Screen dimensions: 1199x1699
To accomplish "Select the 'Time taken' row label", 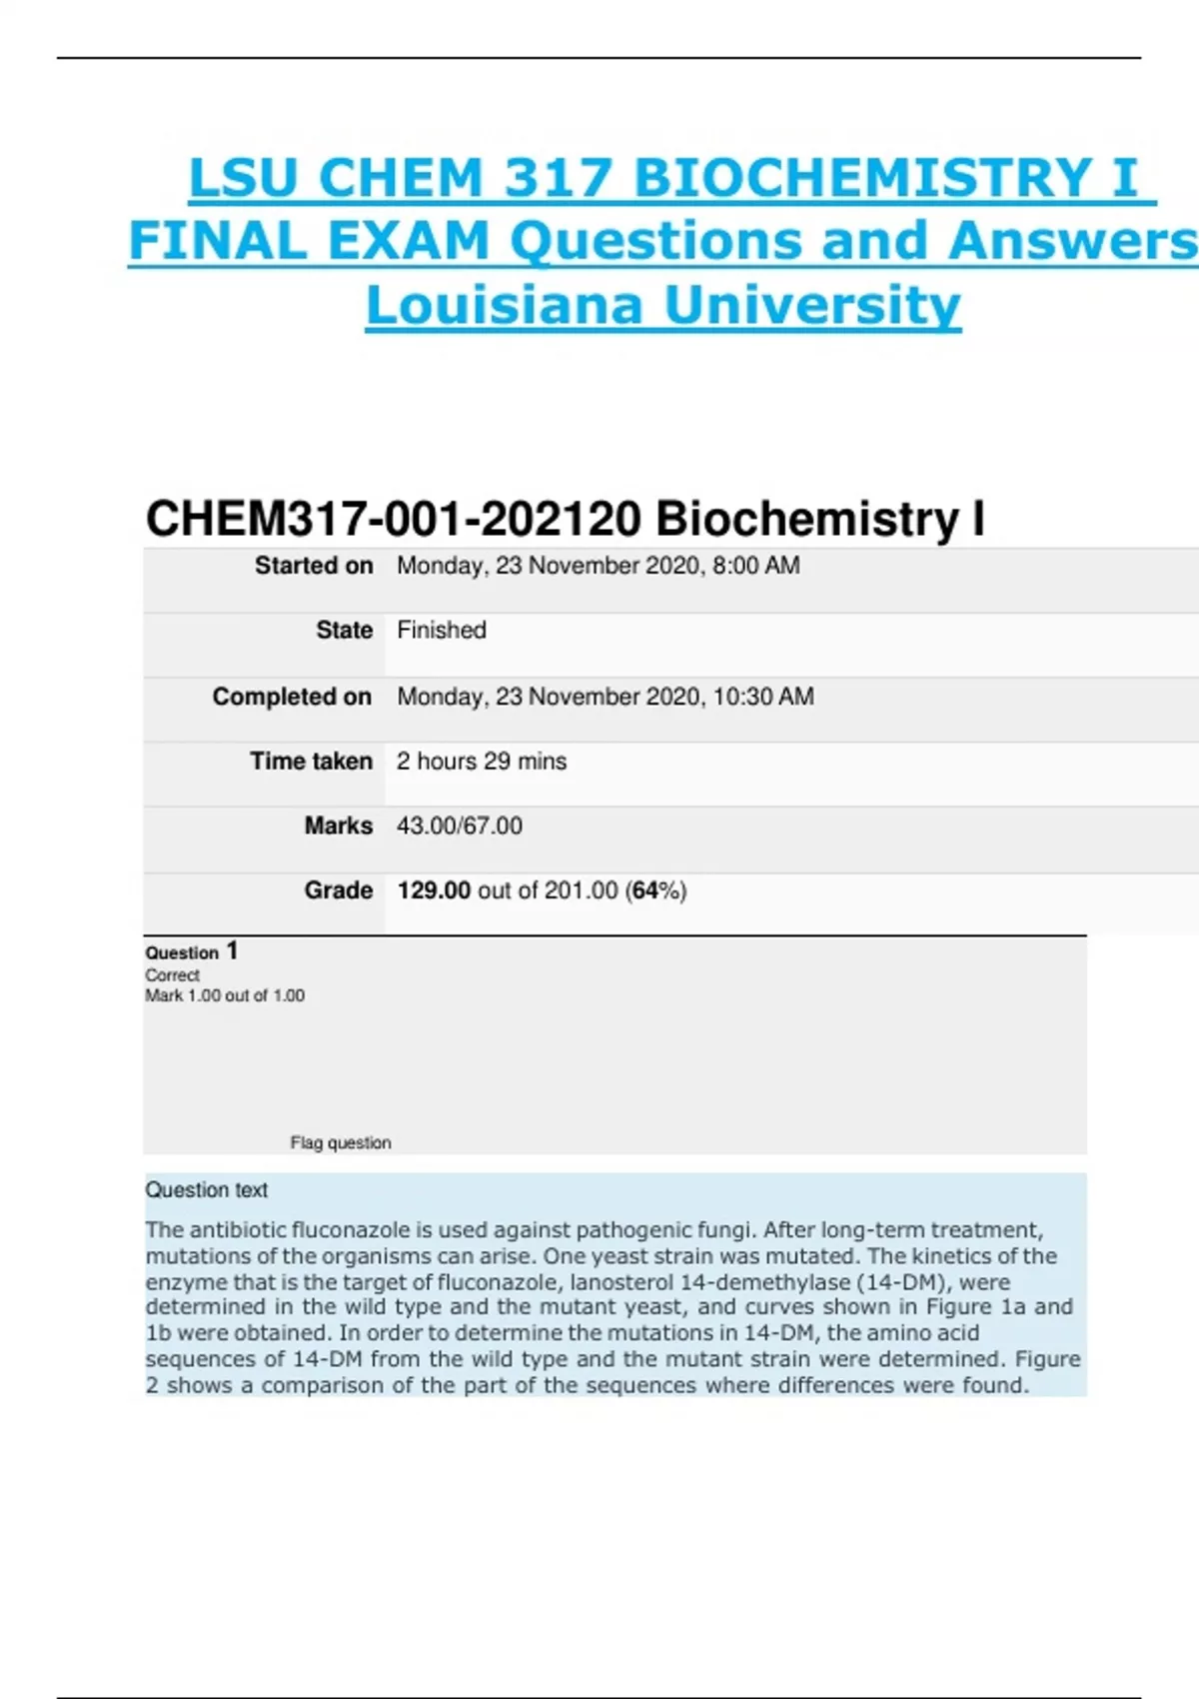I will pos(311,762).
